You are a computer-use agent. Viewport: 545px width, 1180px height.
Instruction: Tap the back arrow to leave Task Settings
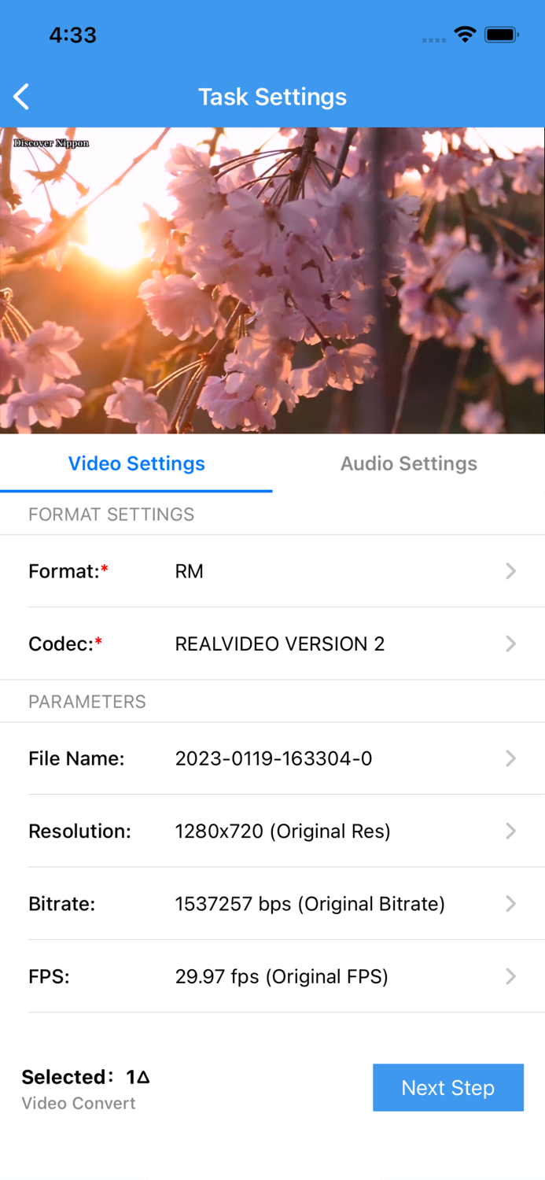coord(21,96)
